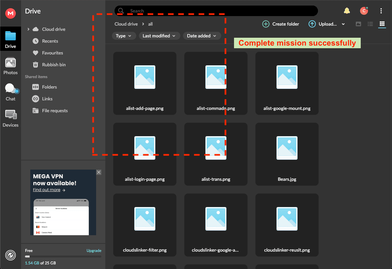
Task: Click the MEGA VPN phone preview image
Action: pos(61,217)
